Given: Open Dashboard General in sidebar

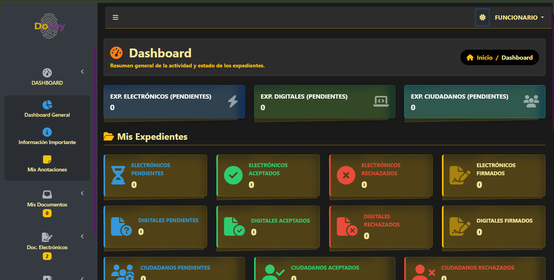Looking at the screenshot, I should pyautogui.click(x=47, y=109).
